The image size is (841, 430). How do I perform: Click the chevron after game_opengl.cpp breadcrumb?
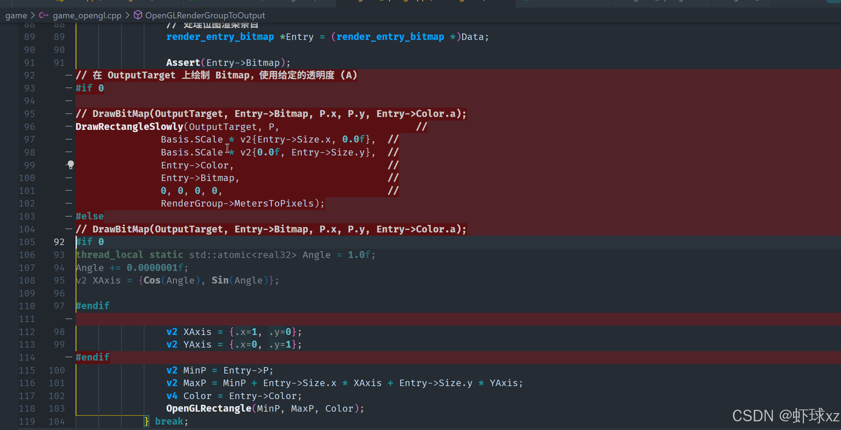128,15
